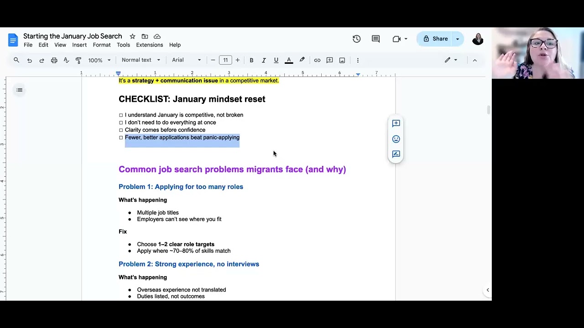Image resolution: width=584 pixels, height=328 pixels.
Task: Click the presenter webcam thumbnail
Action: 538,53
